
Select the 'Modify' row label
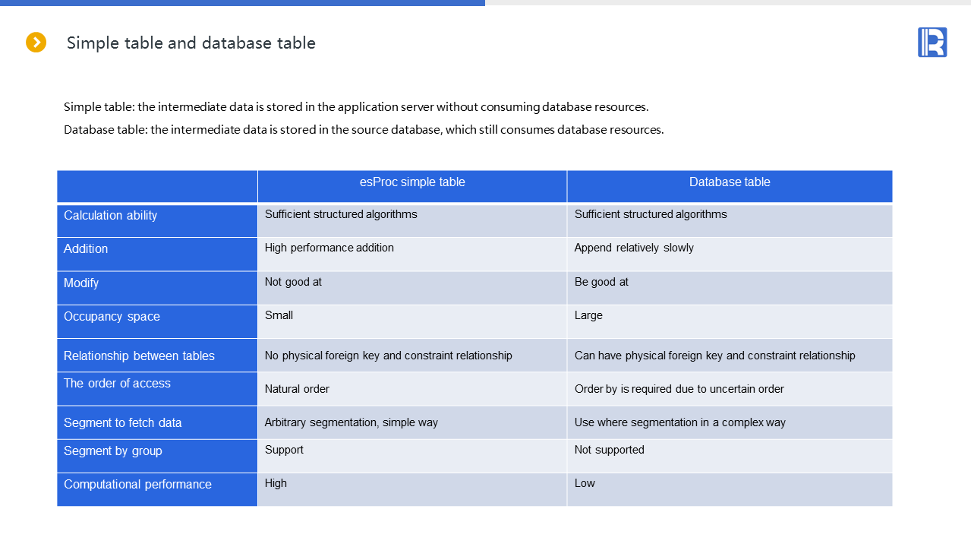click(x=81, y=283)
